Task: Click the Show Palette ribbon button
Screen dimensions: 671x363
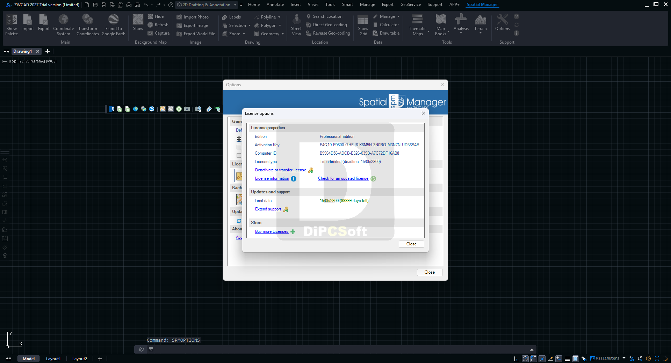Action: 12,24
